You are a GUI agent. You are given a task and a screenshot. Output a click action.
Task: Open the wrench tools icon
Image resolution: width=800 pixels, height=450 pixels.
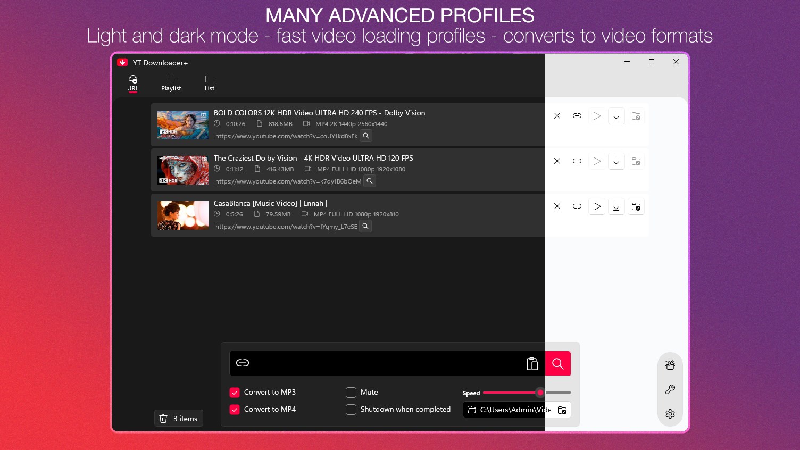click(x=670, y=389)
